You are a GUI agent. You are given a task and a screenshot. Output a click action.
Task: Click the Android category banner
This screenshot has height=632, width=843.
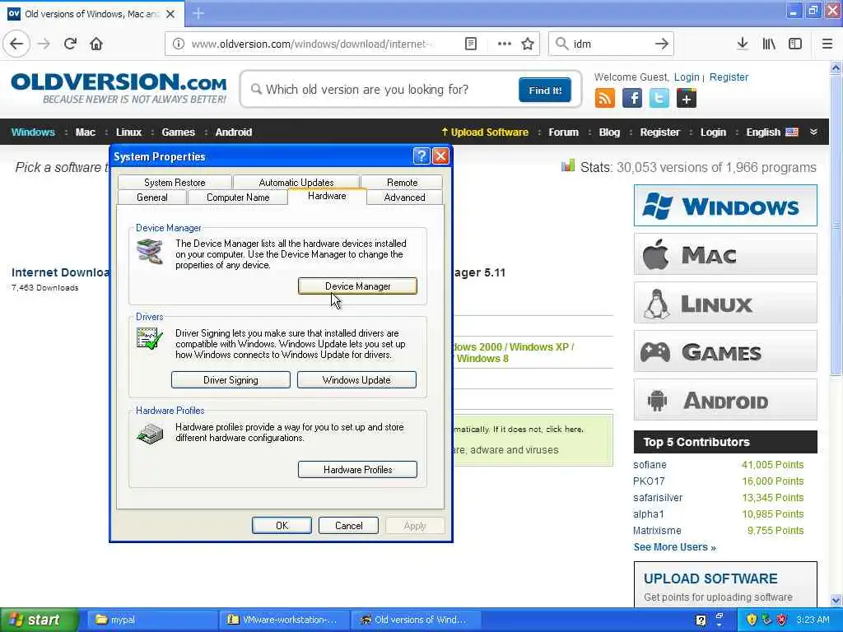725,401
